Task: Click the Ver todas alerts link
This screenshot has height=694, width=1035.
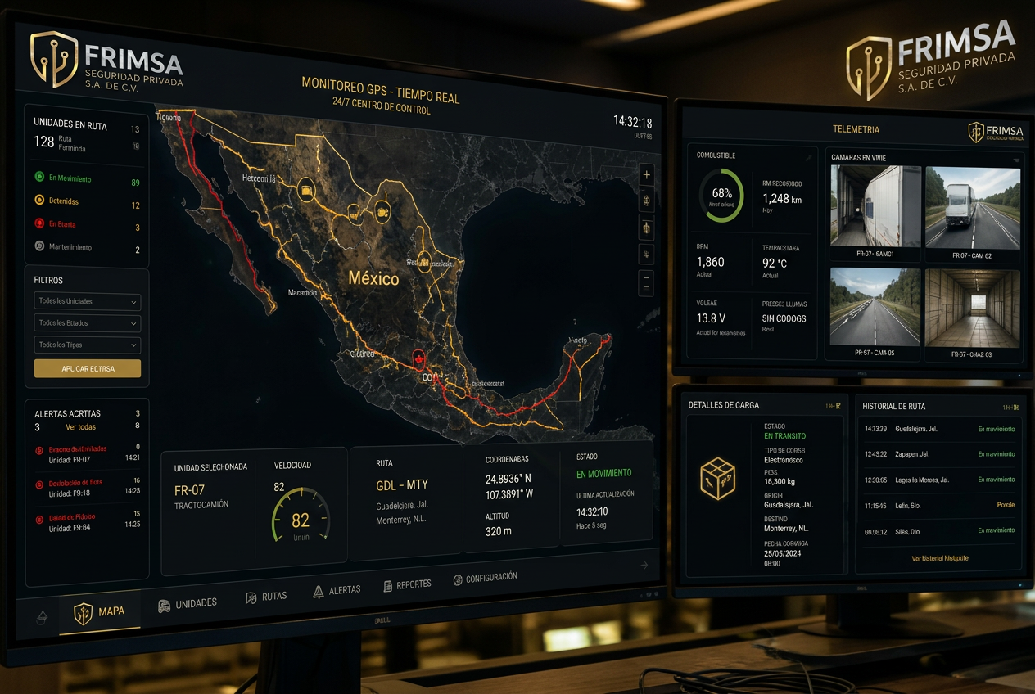Action: coord(80,427)
